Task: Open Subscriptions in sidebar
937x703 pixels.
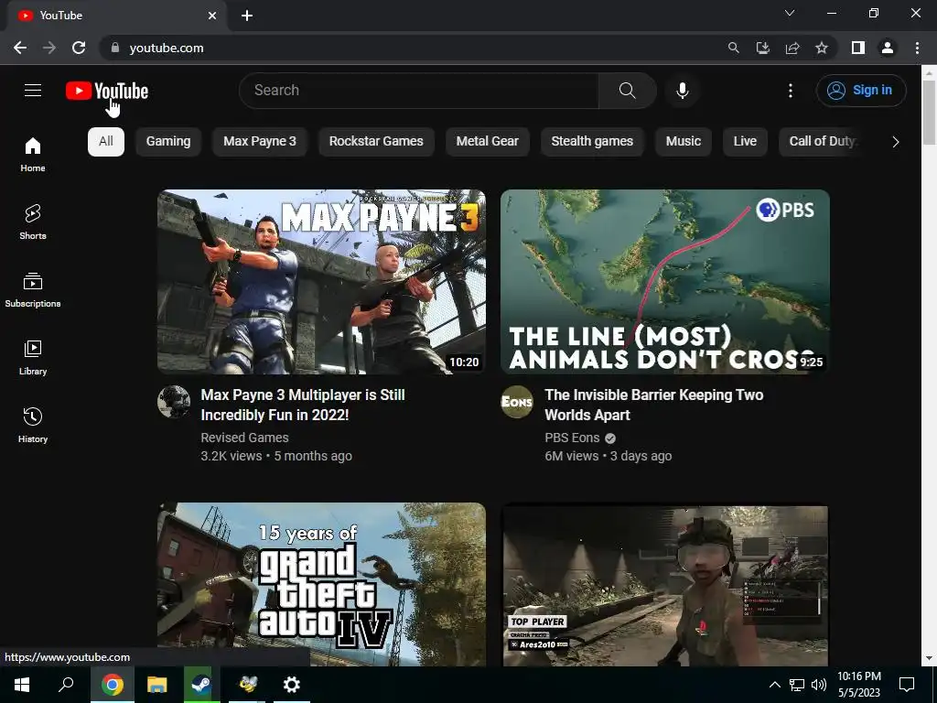Action: coord(33,290)
